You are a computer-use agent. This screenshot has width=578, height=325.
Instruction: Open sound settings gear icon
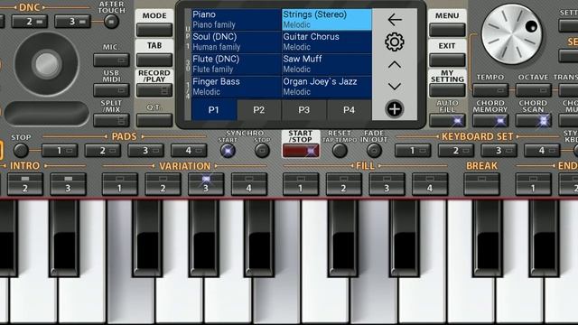(395, 42)
